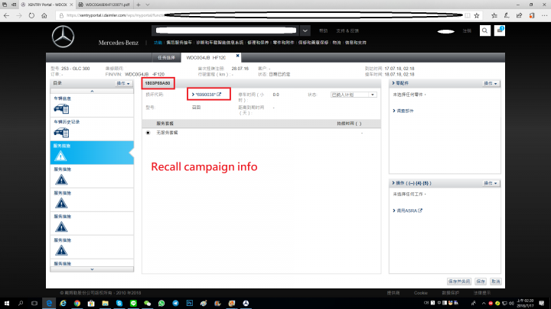Go to the browser home page icon
Viewport: 551px width, 309px height.
click(x=44, y=15)
